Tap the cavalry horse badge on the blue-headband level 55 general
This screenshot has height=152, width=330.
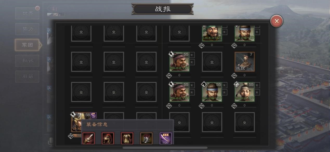click(204, 84)
